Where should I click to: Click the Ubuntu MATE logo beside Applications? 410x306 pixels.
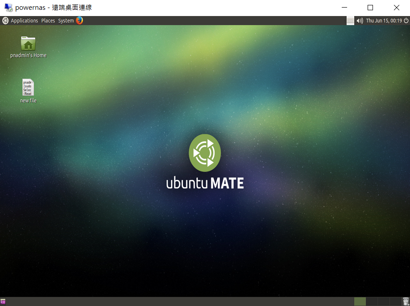(5, 20)
